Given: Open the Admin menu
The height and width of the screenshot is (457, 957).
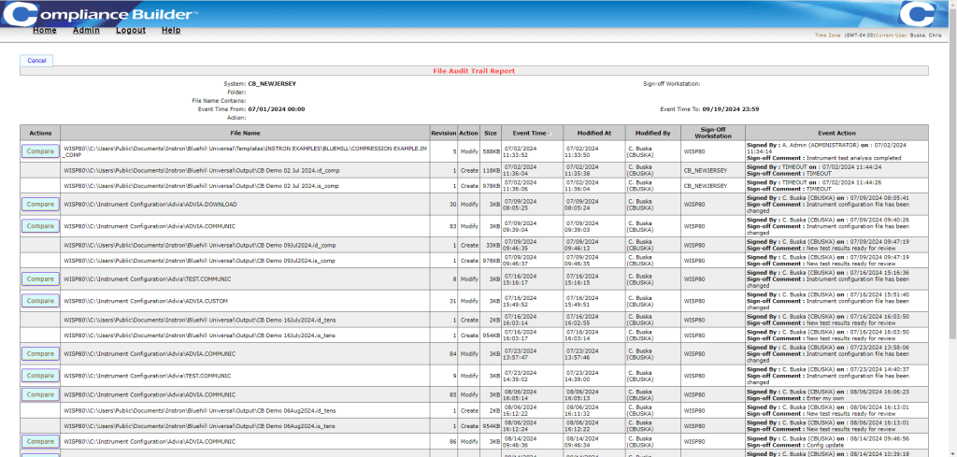Looking at the screenshot, I should [86, 31].
